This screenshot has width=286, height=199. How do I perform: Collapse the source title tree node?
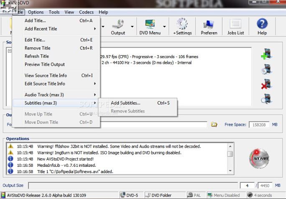(10, 51)
